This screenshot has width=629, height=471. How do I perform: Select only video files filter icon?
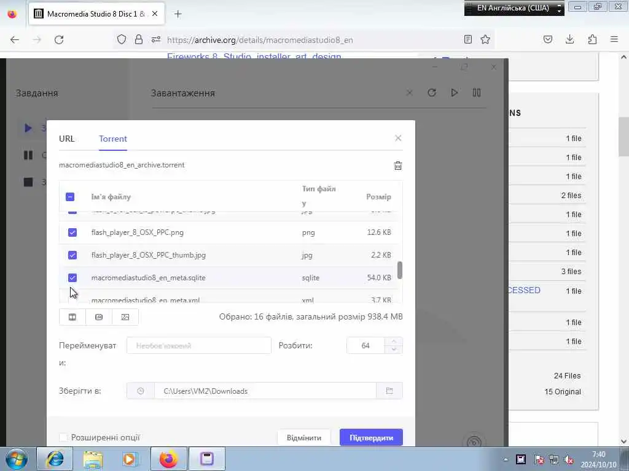pos(72,317)
